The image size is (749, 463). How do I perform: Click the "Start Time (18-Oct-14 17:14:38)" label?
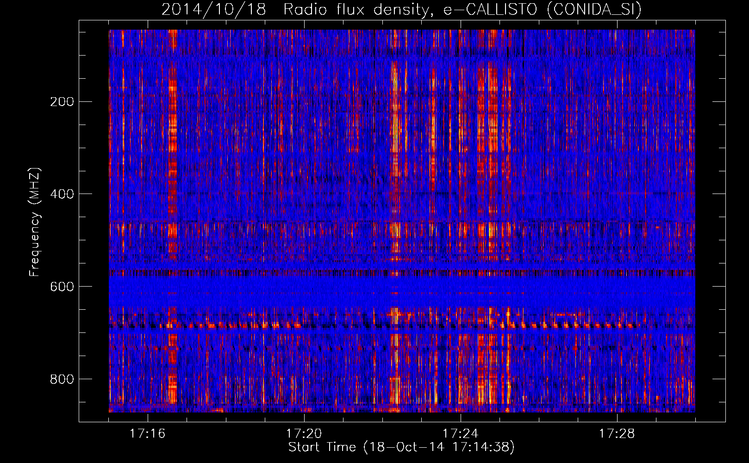(401, 447)
